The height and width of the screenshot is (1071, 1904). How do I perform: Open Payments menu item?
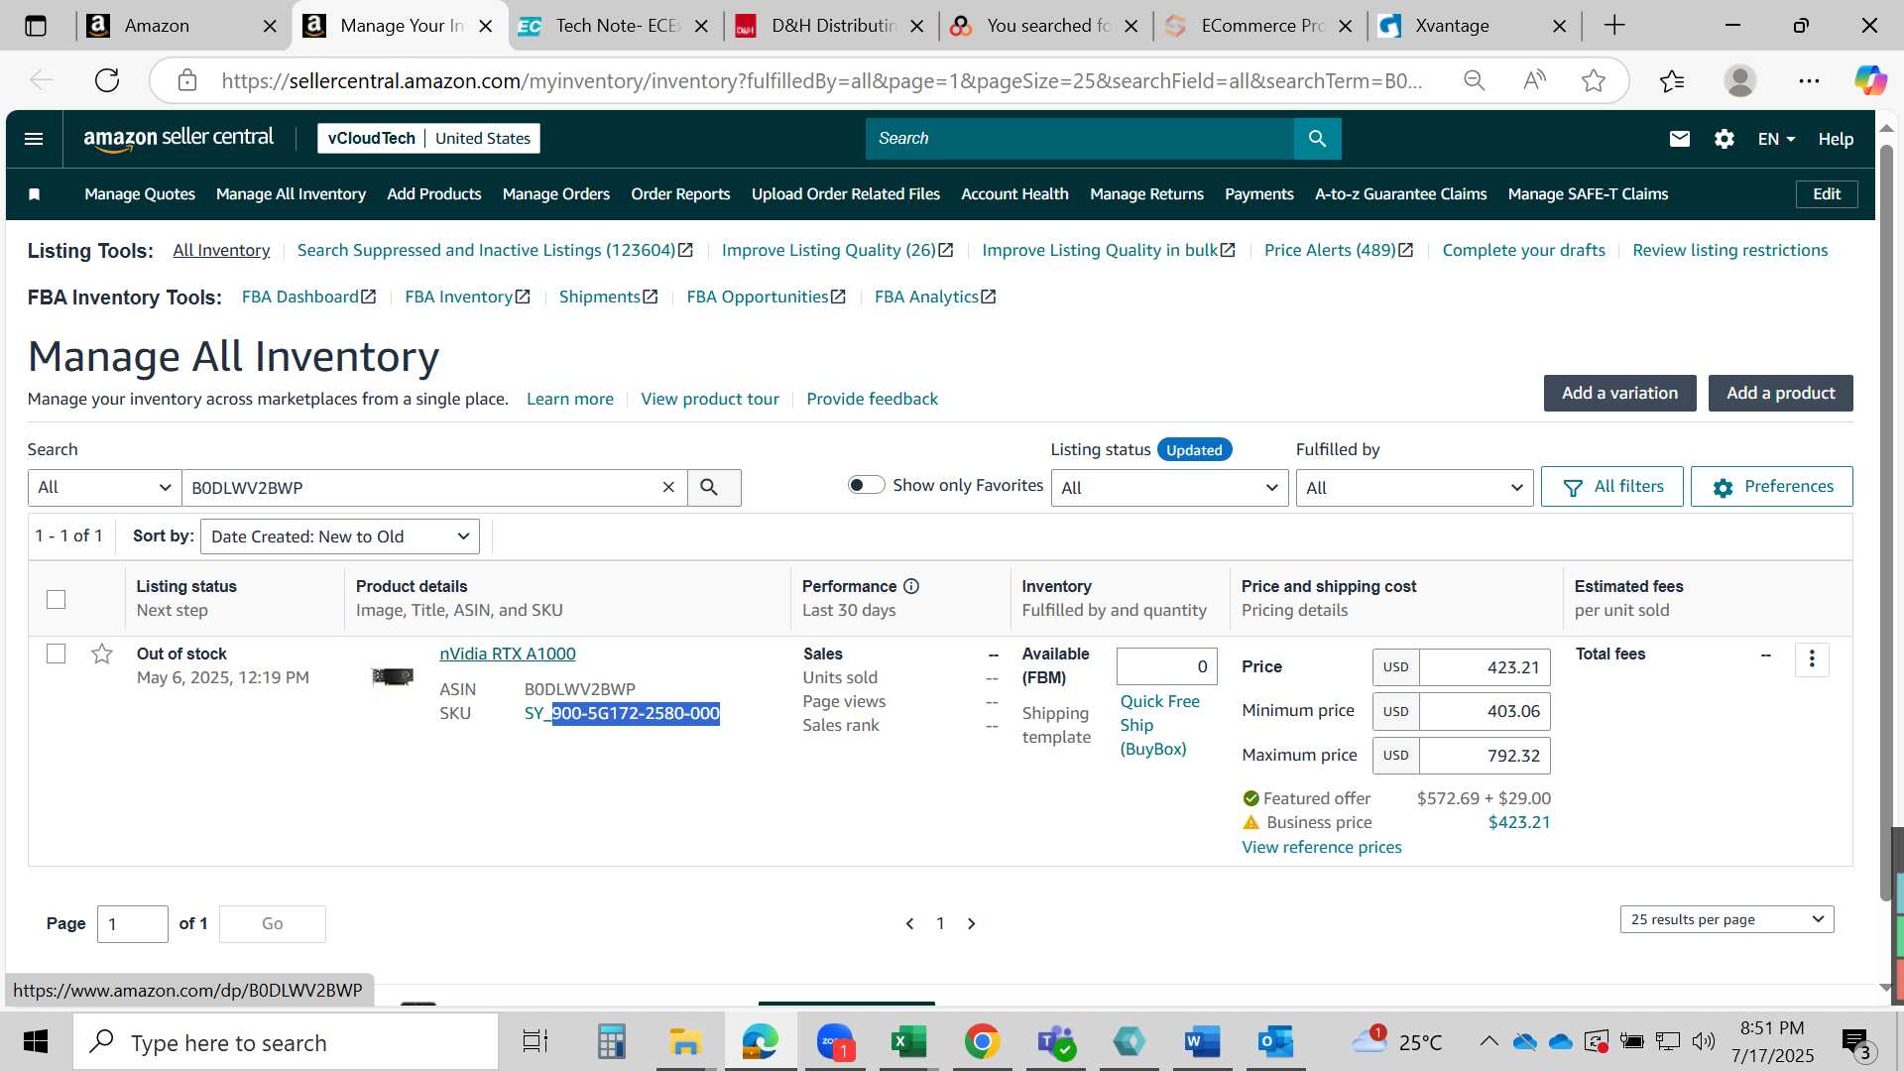pyautogui.click(x=1258, y=194)
